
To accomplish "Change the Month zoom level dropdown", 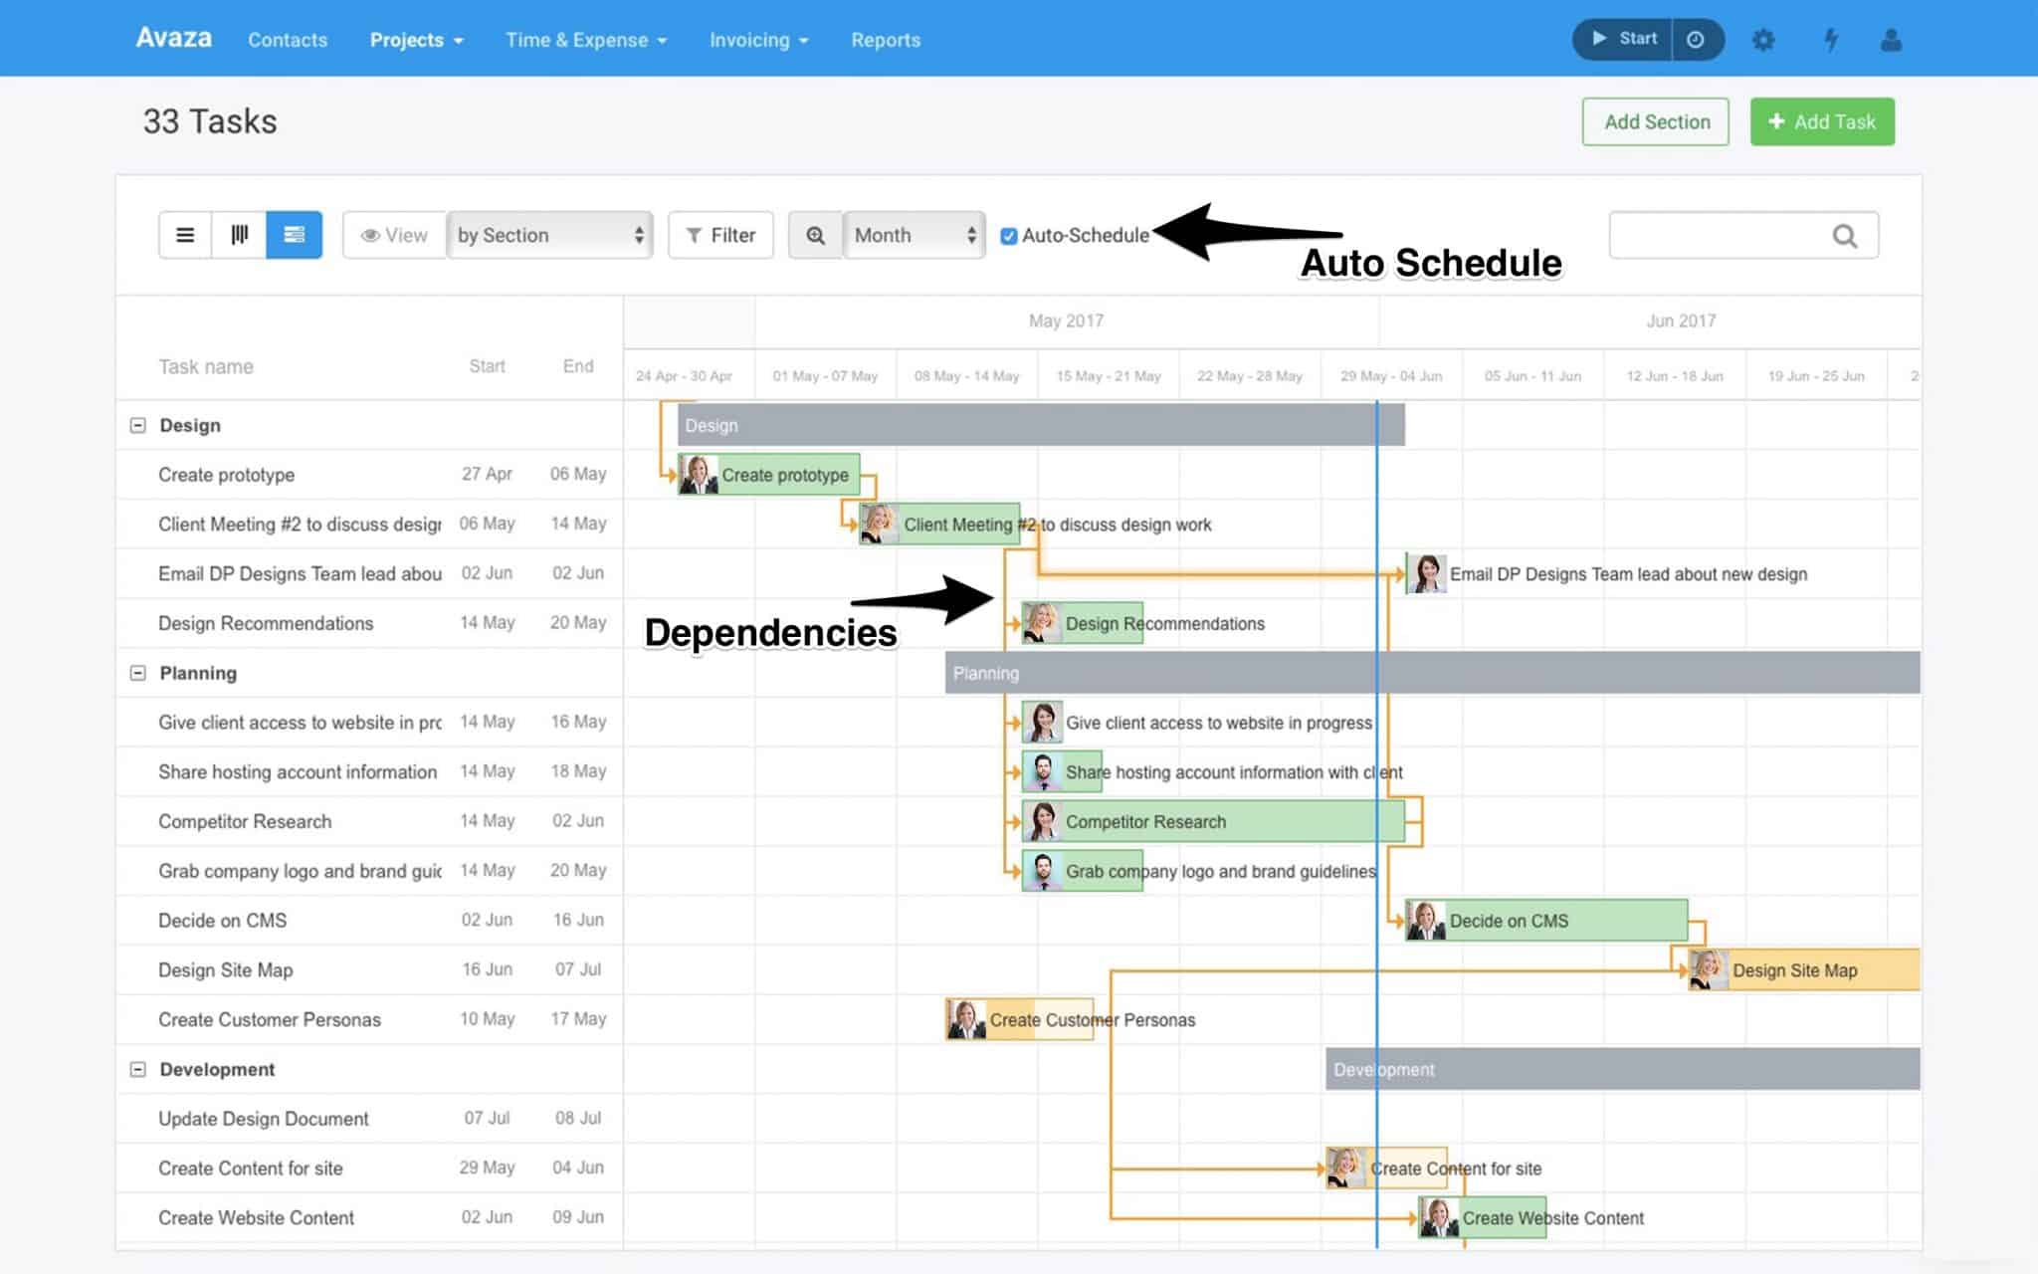I will [x=913, y=235].
